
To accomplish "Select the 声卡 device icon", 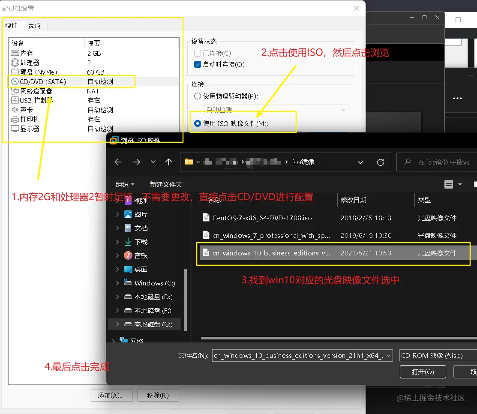I will click(x=14, y=110).
